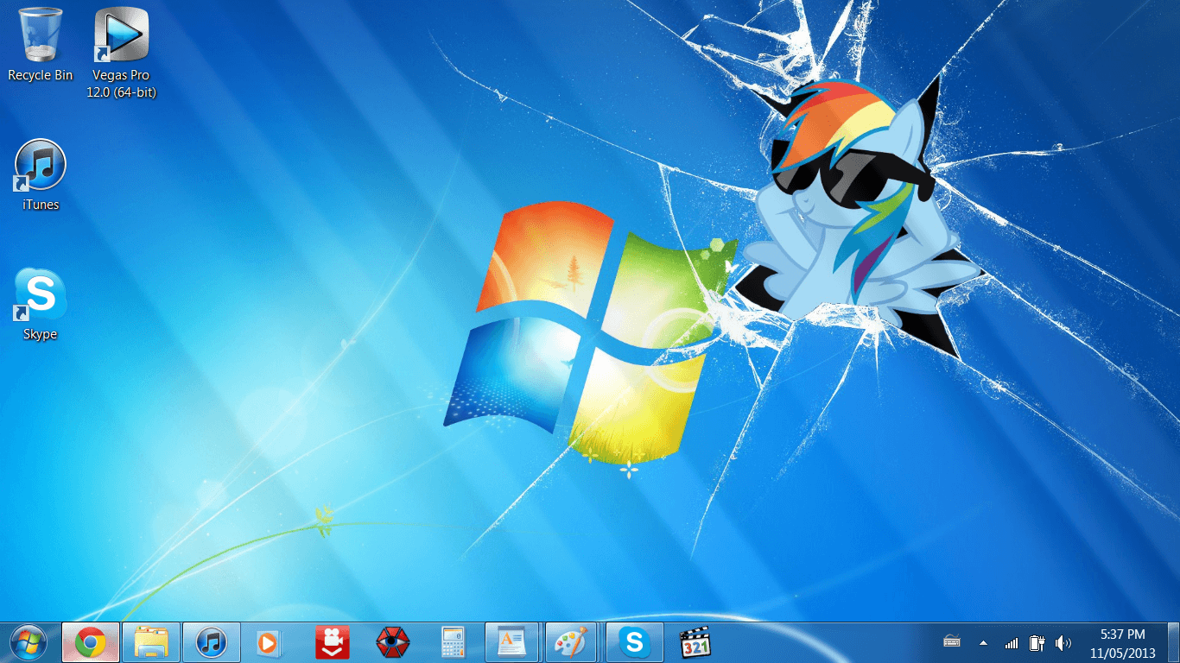The image size is (1180, 663).
Task: Open WordPad from the taskbar
Action: pyautogui.click(x=513, y=642)
